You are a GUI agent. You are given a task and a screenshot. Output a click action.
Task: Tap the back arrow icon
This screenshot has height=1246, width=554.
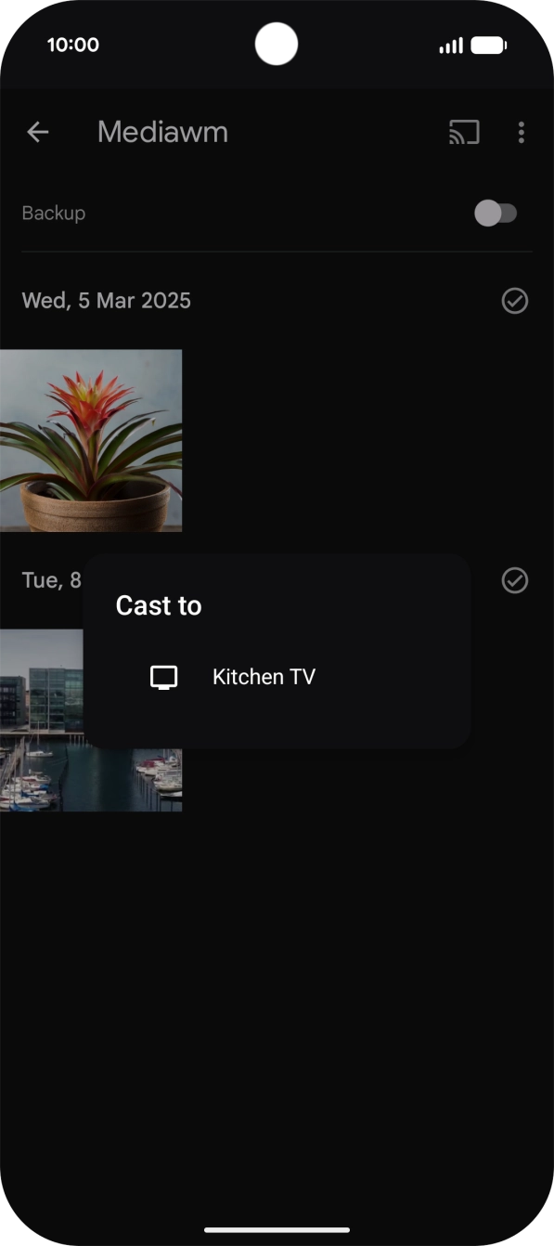[37, 132]
